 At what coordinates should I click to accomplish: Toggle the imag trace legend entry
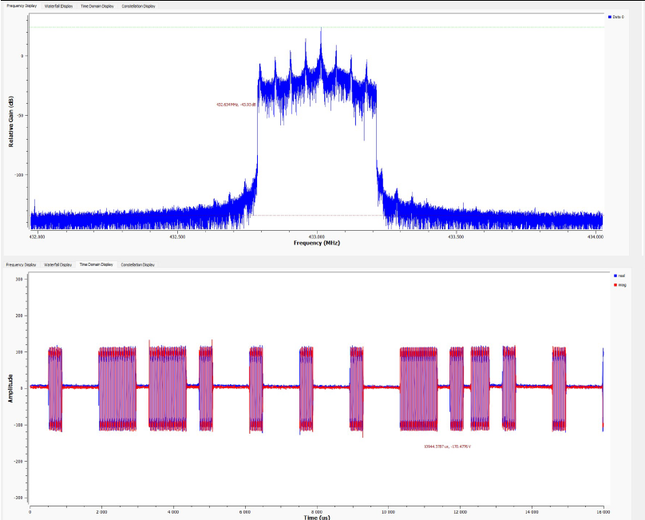[620, 285]
